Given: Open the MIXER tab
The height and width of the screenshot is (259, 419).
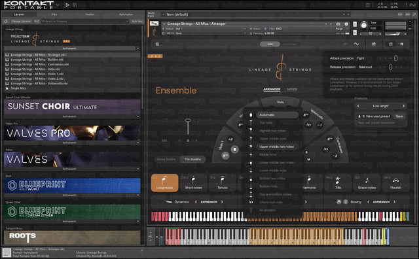Looking at the screenshot, I should coord(292,90).
